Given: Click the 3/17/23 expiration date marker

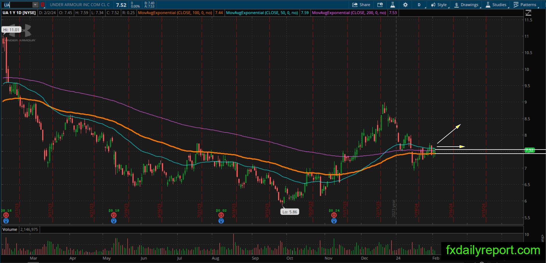Looking at the screenshot, I should click(50, 210).
